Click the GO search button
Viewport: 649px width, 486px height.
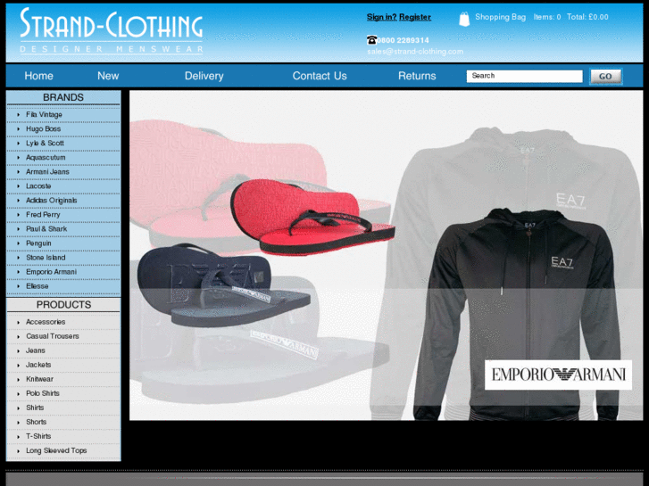[605, 76]
